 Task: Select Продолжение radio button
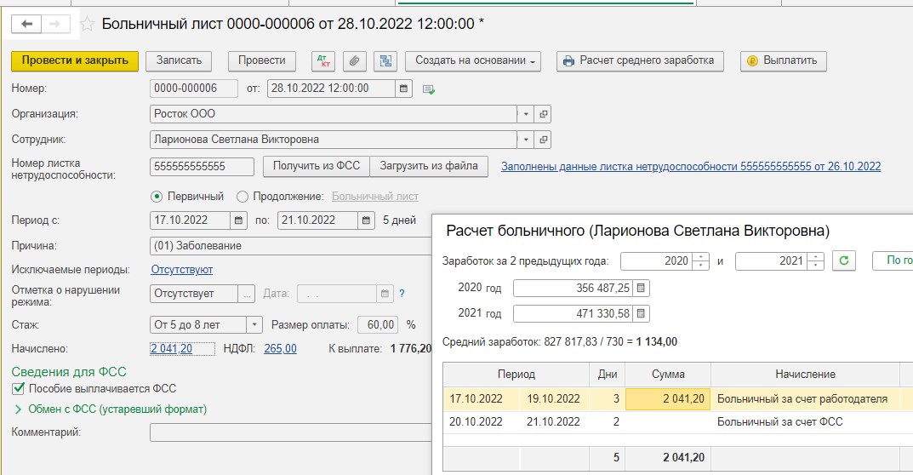tap(243, 197)
